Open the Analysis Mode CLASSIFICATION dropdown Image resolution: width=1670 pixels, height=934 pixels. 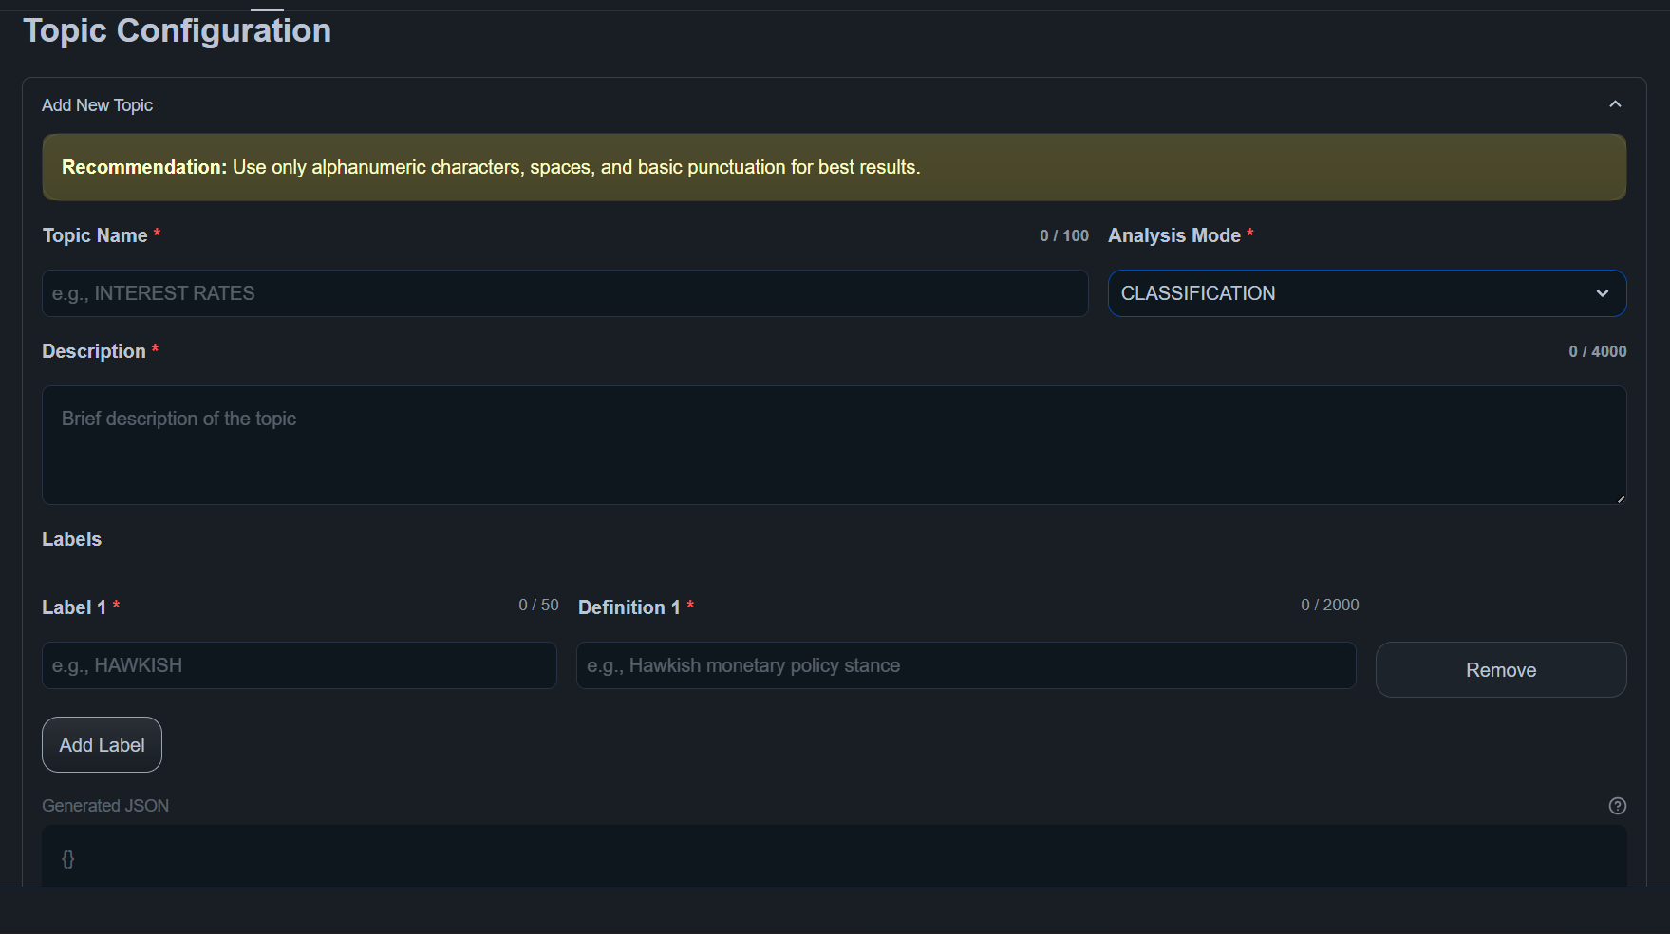pyautogui.click(x=1366, y=293)
